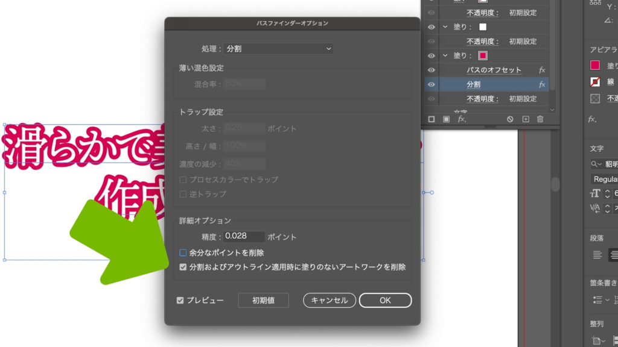Select the パスのオフセット effect row
Image resolution: width=618 pixels, height=347 pixels.
point(494,70)
